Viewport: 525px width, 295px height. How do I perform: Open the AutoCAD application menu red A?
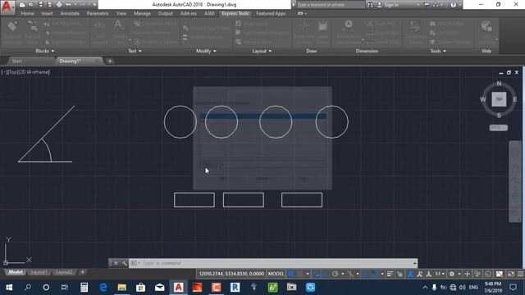tap(7, 7)
